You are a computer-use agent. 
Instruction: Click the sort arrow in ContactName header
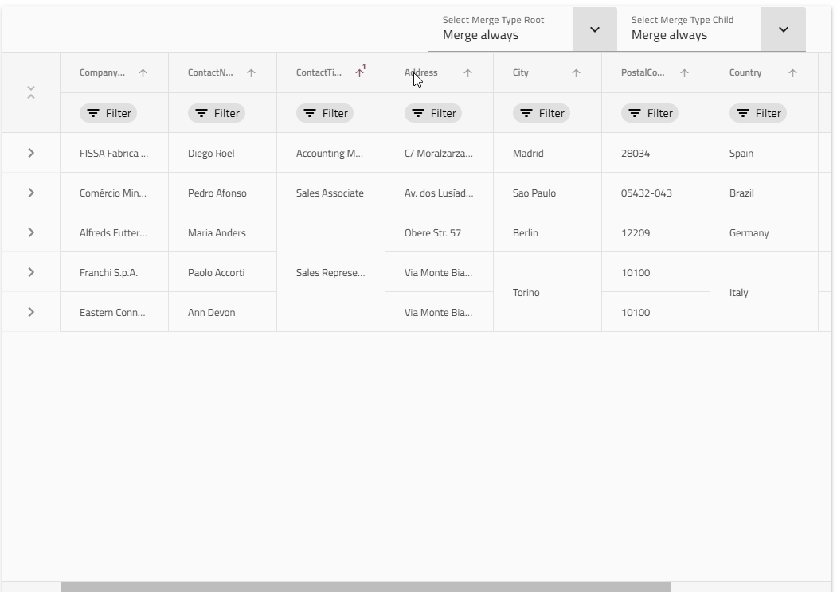point(252,73)
